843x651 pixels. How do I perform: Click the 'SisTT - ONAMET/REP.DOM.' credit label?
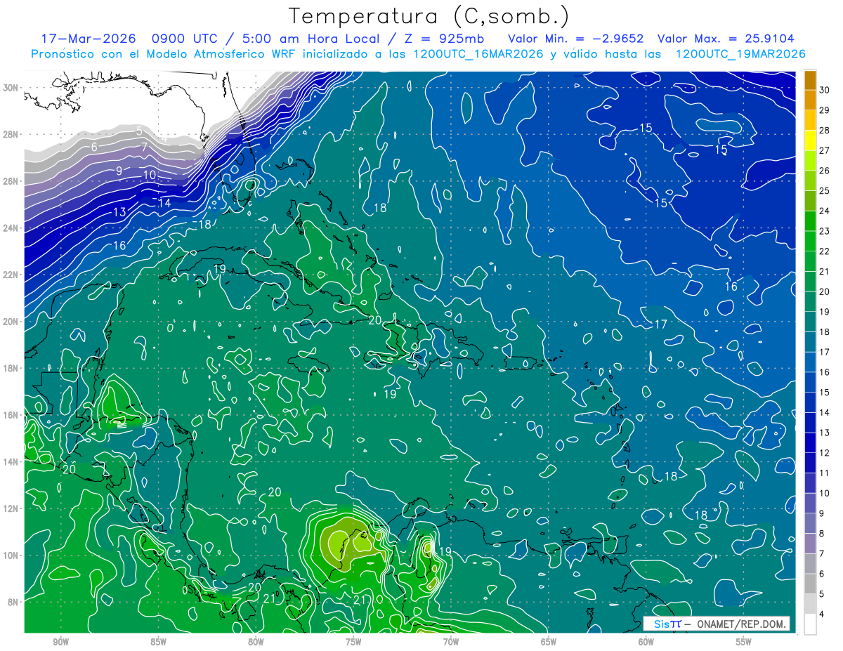(717, 624)
